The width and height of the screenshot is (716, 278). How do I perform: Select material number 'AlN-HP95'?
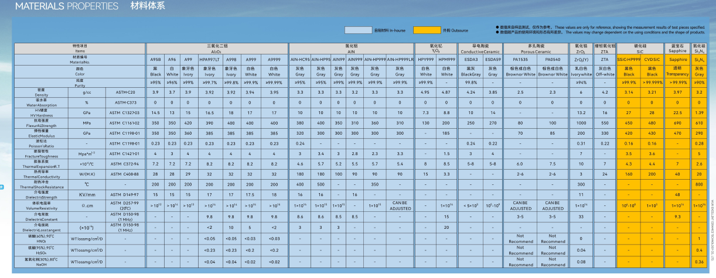[x=321, y=60]
